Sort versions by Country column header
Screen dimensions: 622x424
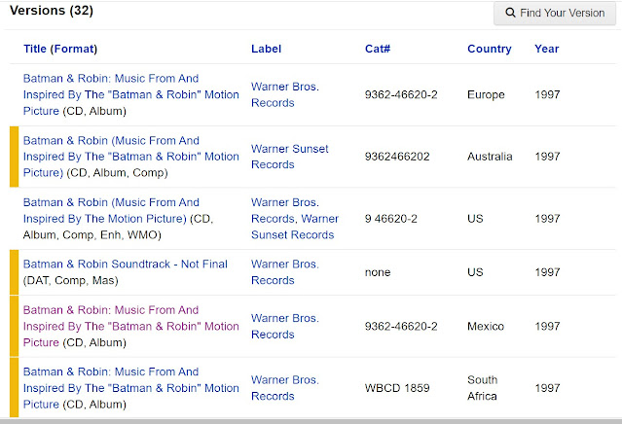pos(489,49)
